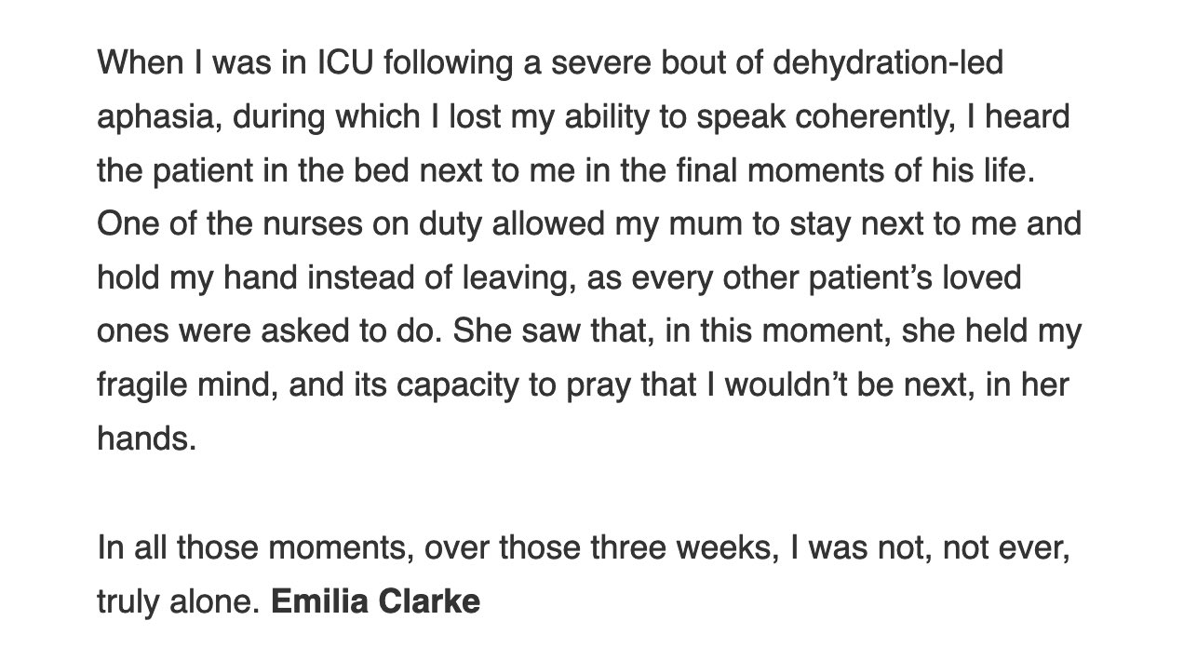The width and height of the screenshot is (1197, 661).
Task: Click the word aphasia
Action: click(156, 118)
